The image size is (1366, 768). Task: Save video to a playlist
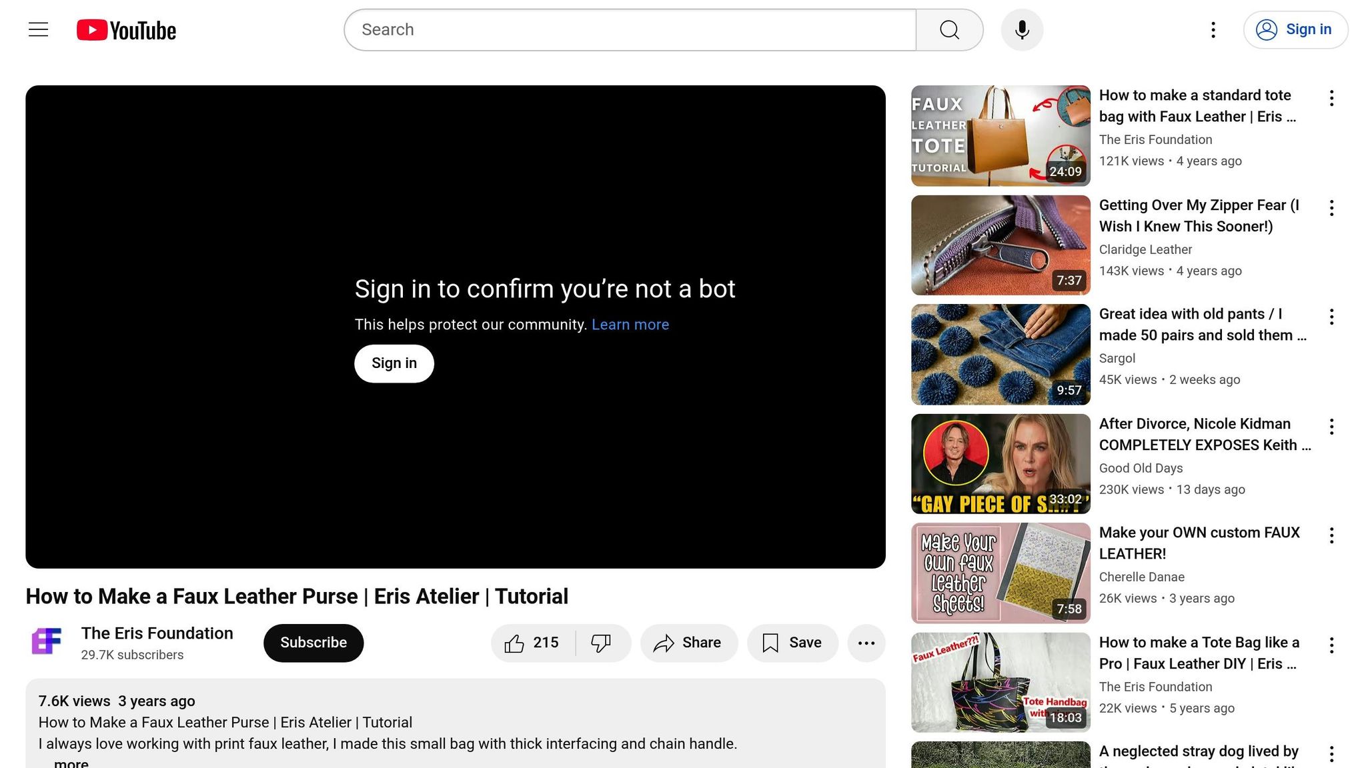(792, 643)
